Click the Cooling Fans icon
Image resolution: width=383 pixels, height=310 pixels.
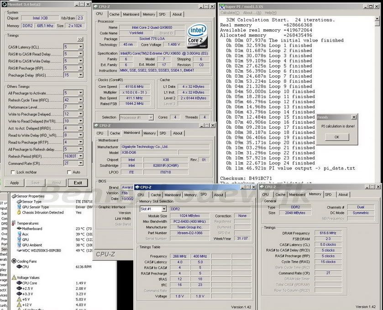click(13, 261)
